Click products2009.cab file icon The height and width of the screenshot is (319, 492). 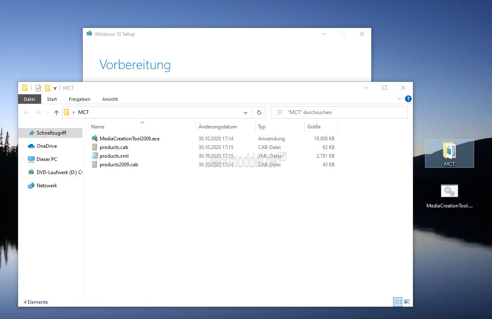[95, 165]
